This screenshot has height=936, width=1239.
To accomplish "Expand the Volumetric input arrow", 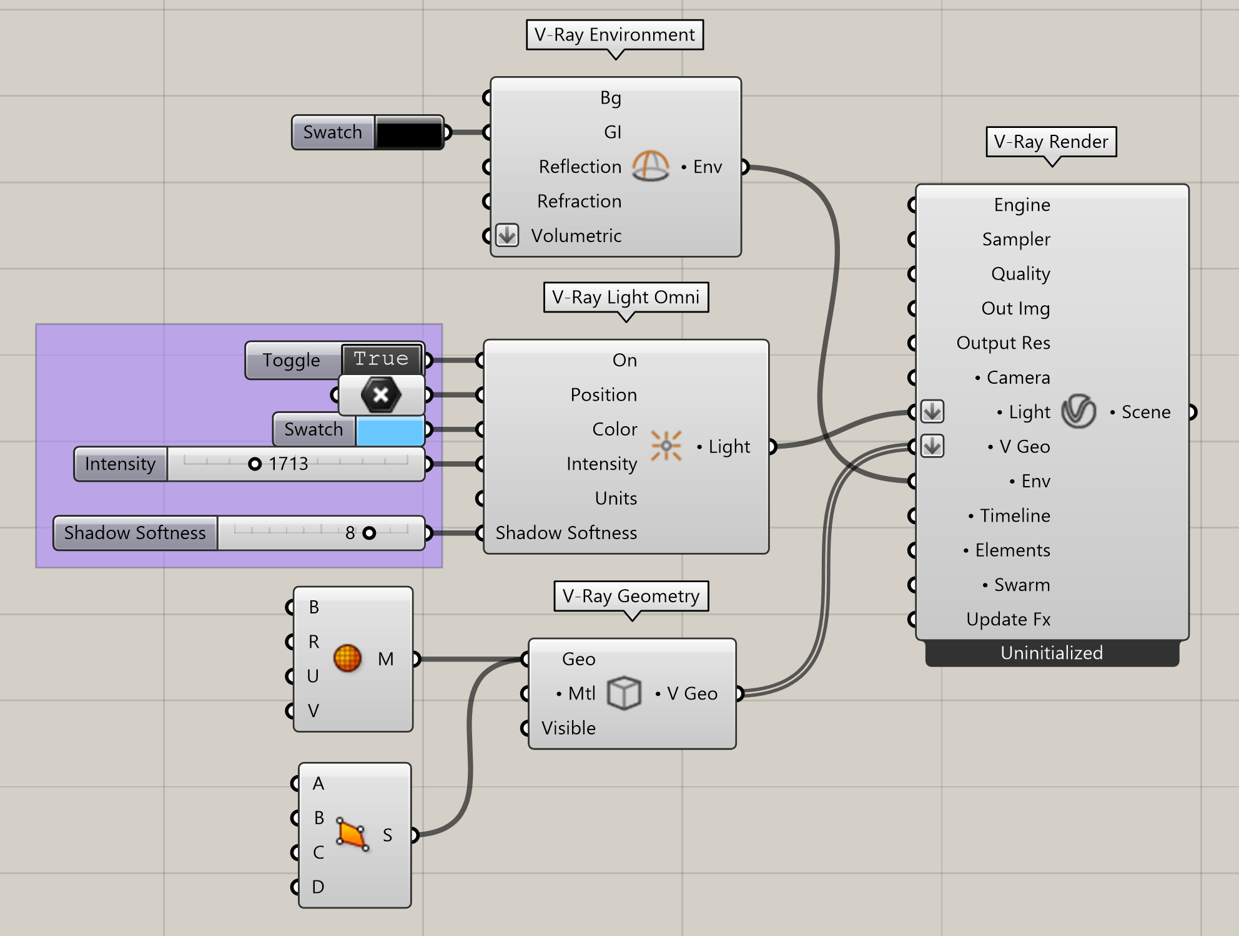I will click(x=507, y=235).
